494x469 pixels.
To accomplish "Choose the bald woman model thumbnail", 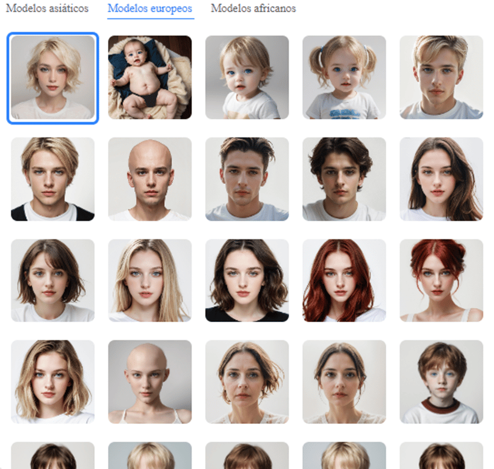I will click(x=150, y=382).
